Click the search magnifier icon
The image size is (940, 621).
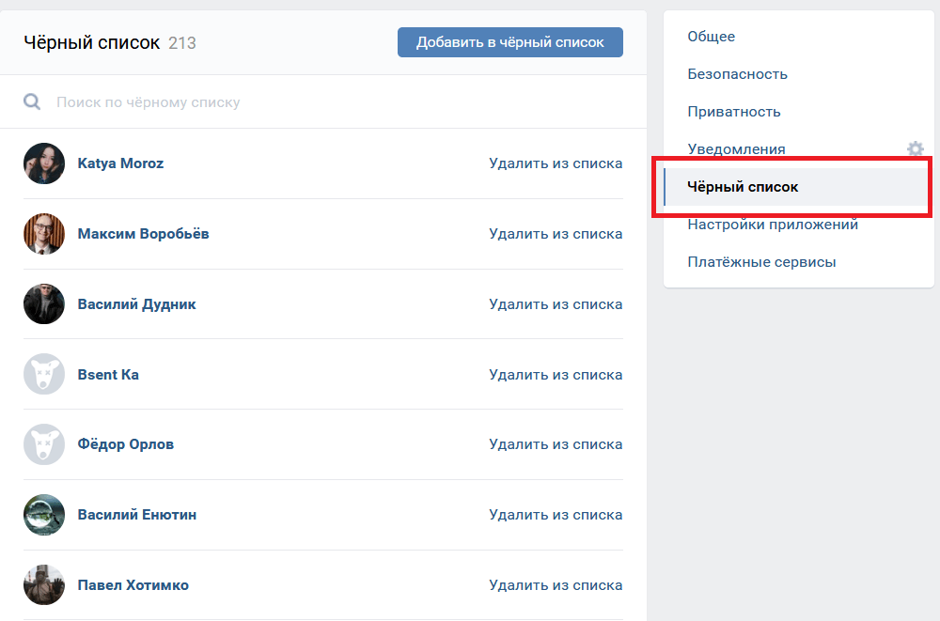[x=32, y=101]
